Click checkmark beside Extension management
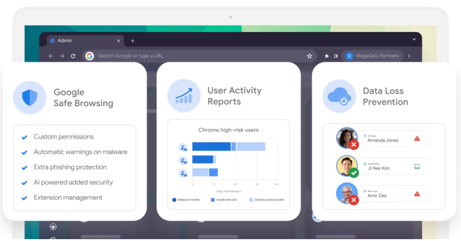The width and height of the screenshot is (461, 241). coord(24,198)
